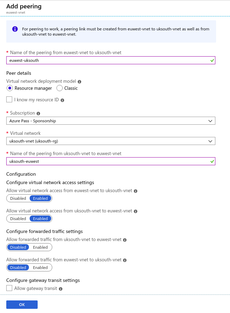This screenshot has height=313, width=230.
Task: Disable network access from uksouth-vnet to euwest-vnet
Action: 18,219
